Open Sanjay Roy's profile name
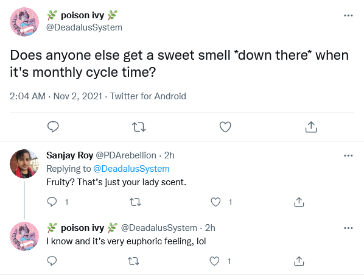364x276 pixels. [x=69, y=155]
